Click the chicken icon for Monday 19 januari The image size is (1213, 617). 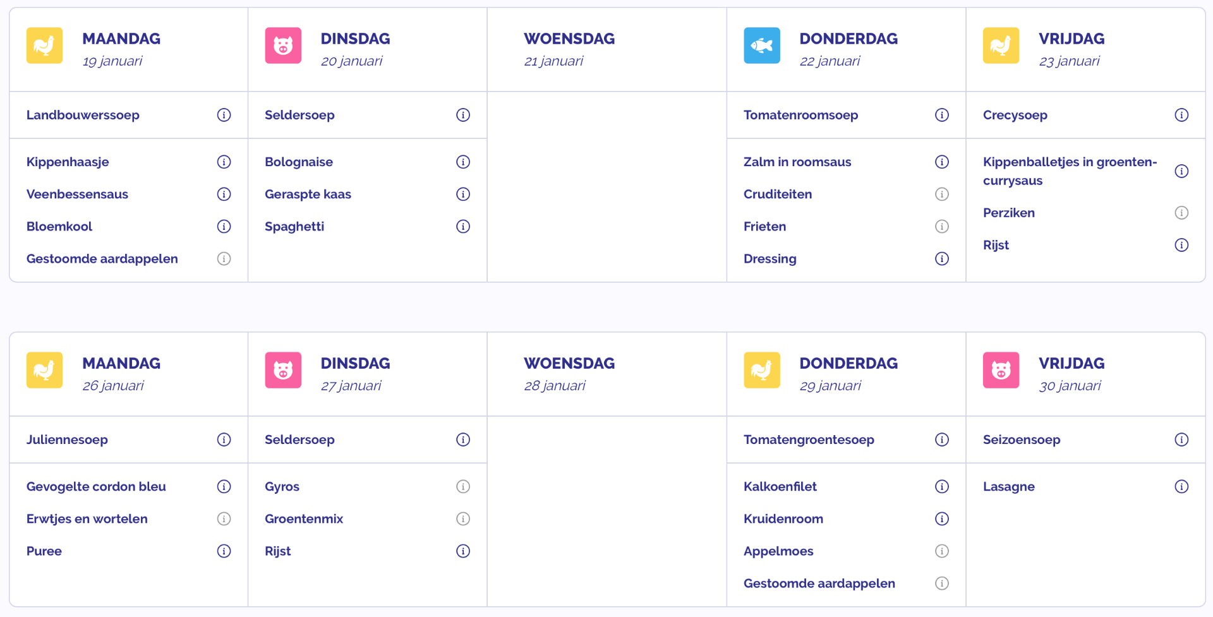pyautogui.click(x=44, y=45)
